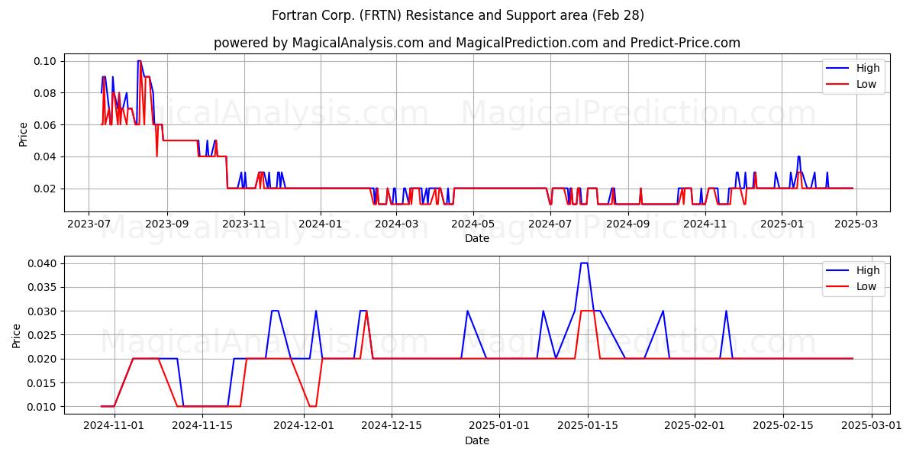Click the 2024-01 date tick label
The image size is (916, 458).
(x=320, y=224)
